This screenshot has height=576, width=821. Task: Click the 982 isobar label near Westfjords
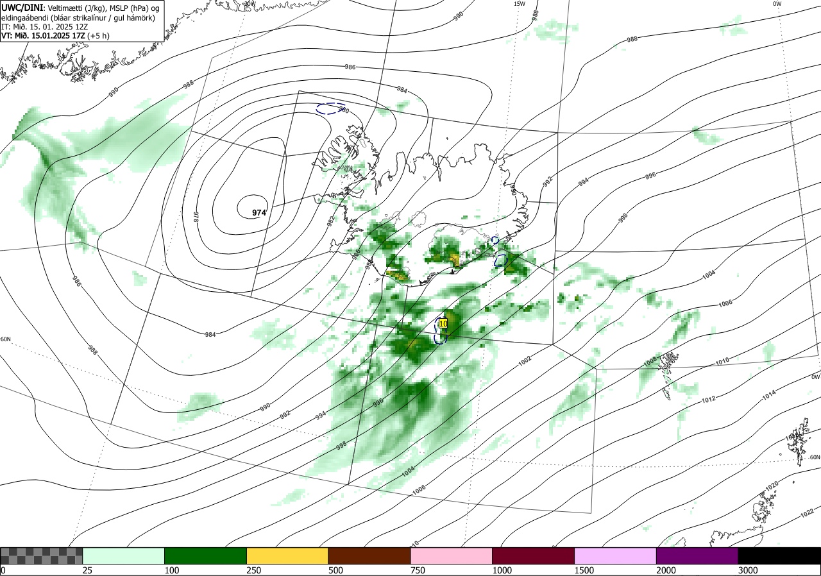tap(331, 221)
